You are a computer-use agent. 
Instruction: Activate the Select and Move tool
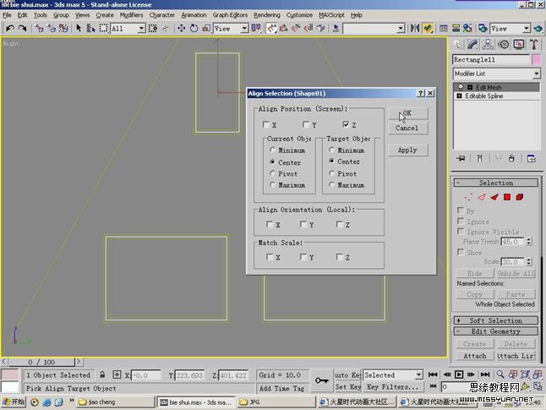coord(181,28)
